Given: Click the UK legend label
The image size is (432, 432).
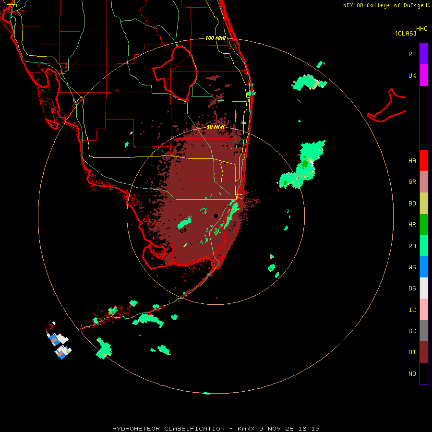Looking at the screenshot, I should (412, 75).
